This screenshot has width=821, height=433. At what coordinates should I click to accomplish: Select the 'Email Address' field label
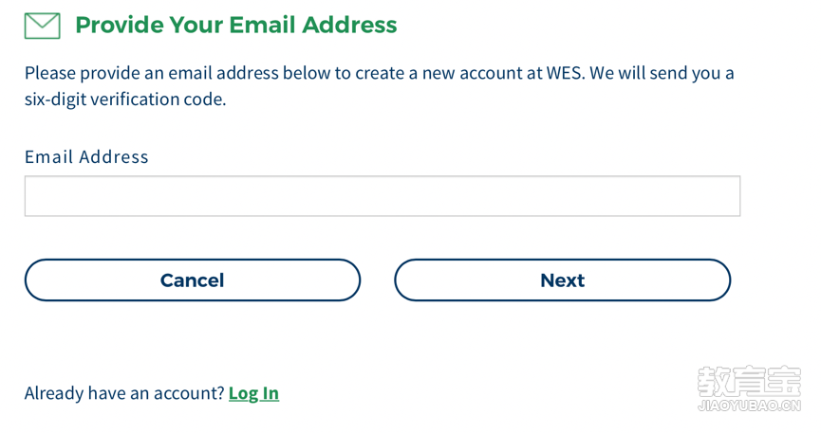[x=87, y=157]
